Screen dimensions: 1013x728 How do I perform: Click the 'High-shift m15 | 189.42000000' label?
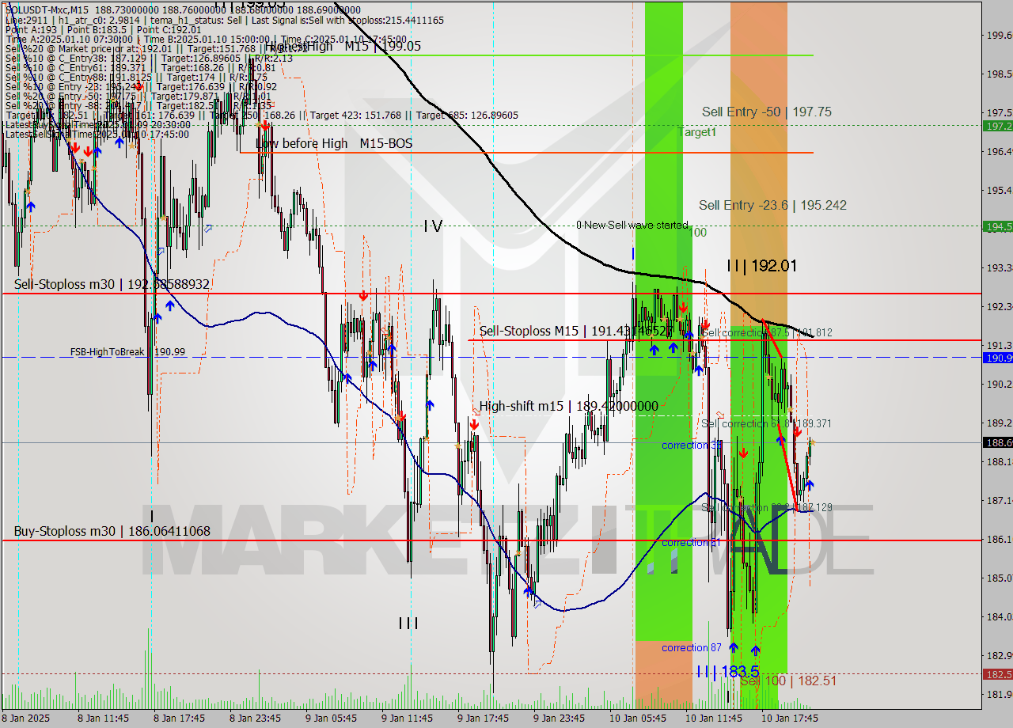pyautogui.click(x=569, y=406)
